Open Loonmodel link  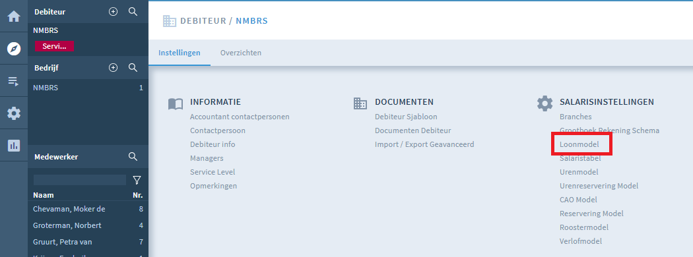(579, 144)
